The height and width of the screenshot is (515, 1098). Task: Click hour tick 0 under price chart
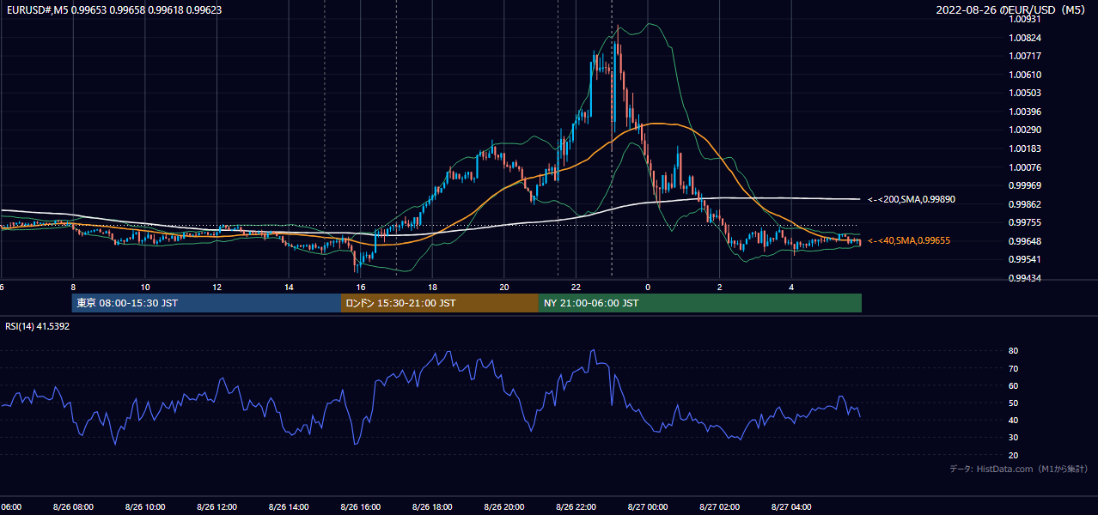pyautogui.click(x=648, y=287)
